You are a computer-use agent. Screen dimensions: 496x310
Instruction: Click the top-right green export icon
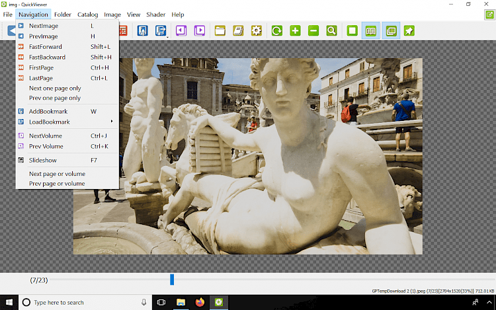pos(489,15)
